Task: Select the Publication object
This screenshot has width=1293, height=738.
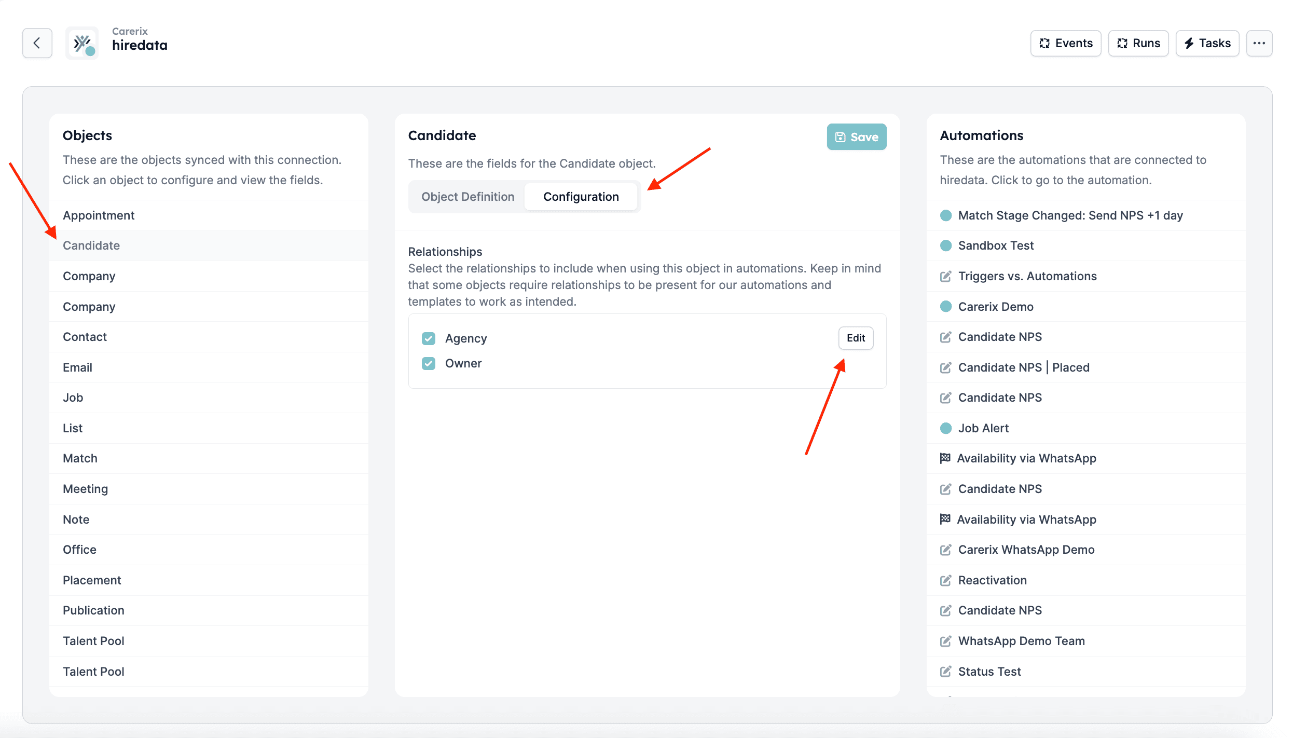Action: [209, 610]
